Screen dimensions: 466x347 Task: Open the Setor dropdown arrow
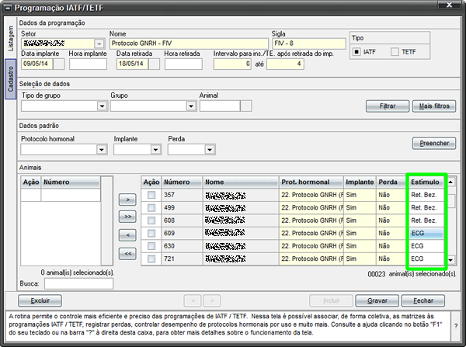pos(99,43)
